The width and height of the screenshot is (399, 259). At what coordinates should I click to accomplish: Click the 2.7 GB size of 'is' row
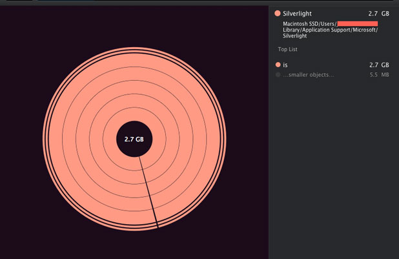coord(379,65)
